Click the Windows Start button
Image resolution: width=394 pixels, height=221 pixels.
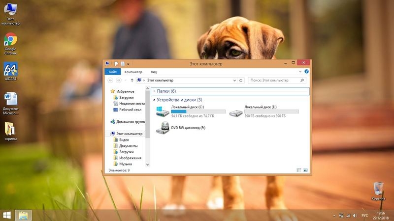[x=7, y=215]
